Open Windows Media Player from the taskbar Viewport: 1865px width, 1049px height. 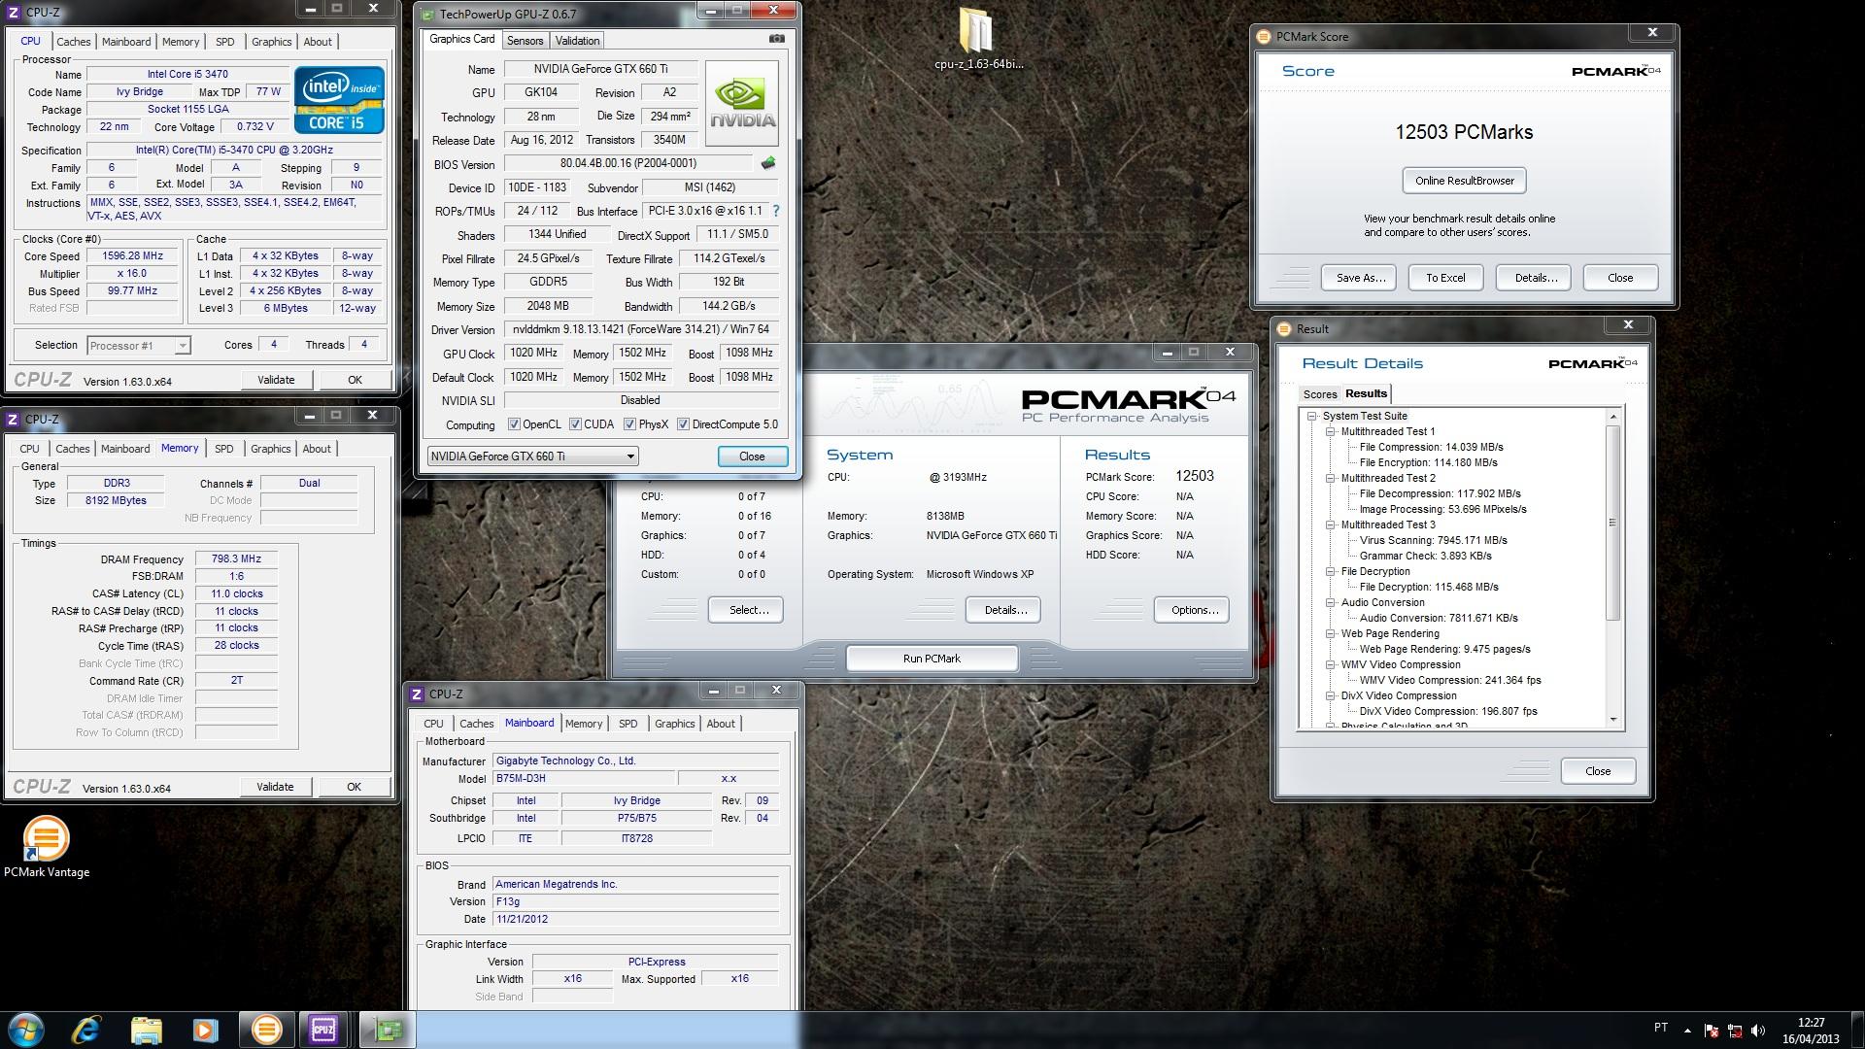[205, 1030]
